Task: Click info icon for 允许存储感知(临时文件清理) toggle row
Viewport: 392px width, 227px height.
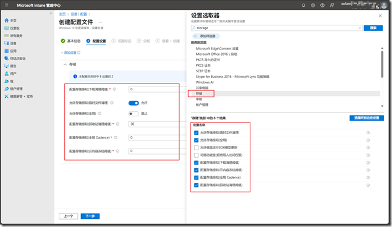Action: coord(112,103)
